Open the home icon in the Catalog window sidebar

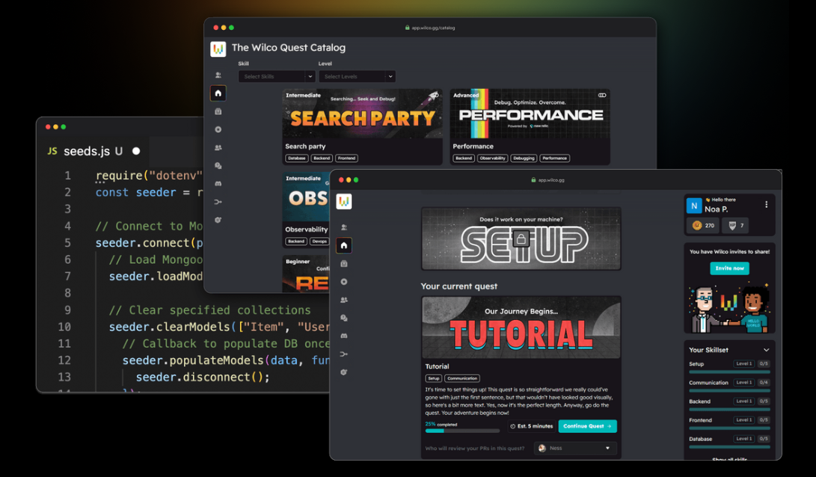(218, 93)
